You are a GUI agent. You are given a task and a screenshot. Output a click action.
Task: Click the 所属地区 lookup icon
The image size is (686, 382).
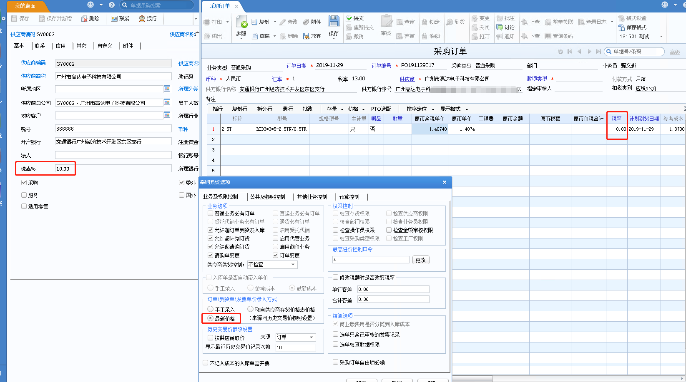(x=167, y=89)
